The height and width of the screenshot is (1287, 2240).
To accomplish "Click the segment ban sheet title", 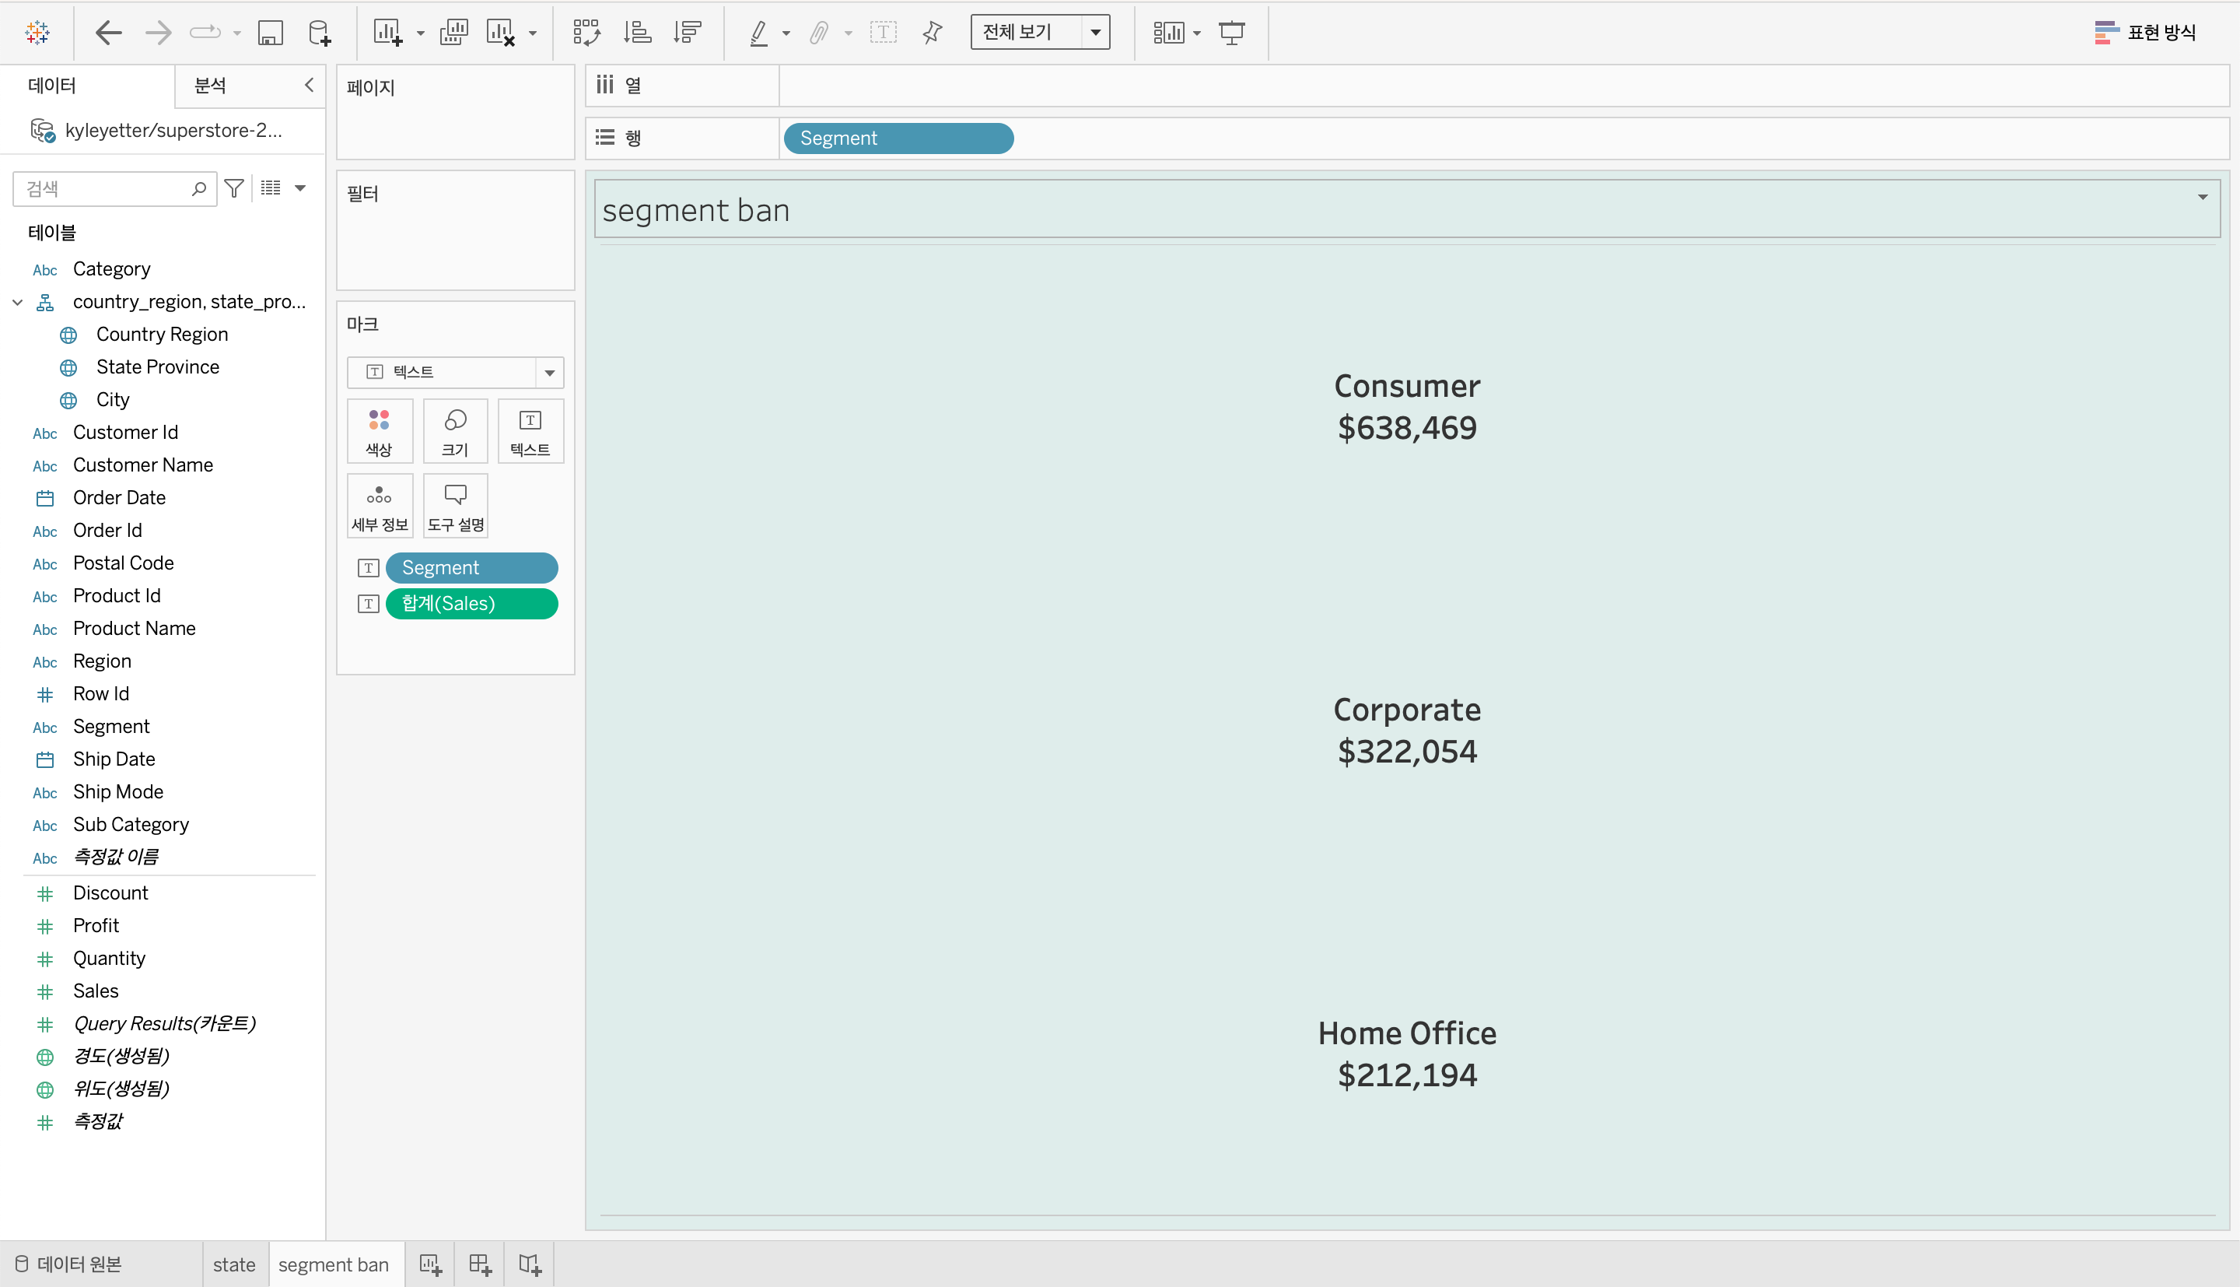I will (696, 210).
